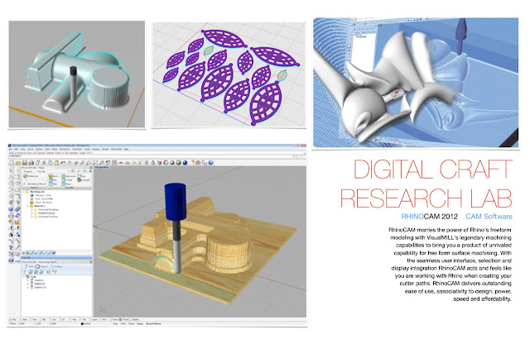Select the Box solid tool in sidebar

coord(11,209)
